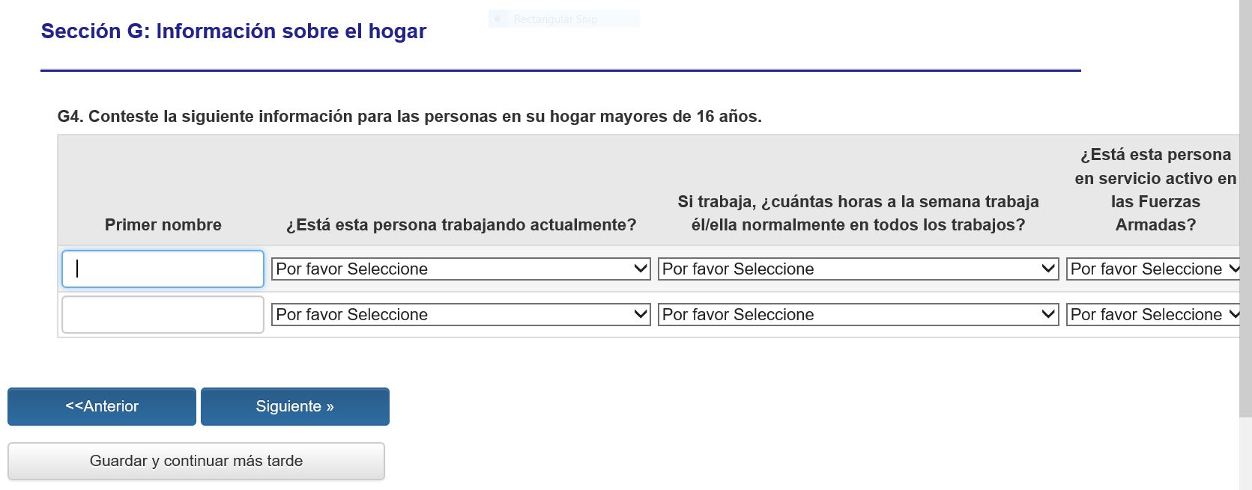Go back with the <<Anterior button
The height and width of the screenshot is (490, 1252).
102,406
